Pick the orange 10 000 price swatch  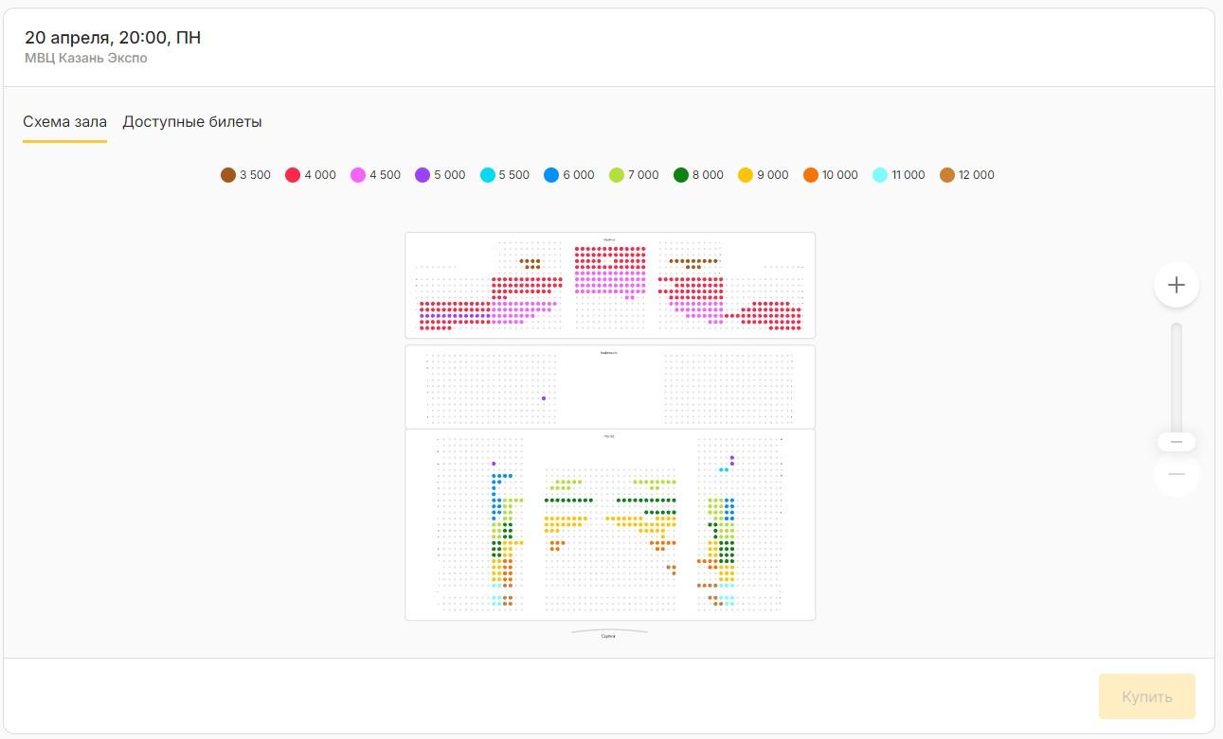[x=811, y=175]
